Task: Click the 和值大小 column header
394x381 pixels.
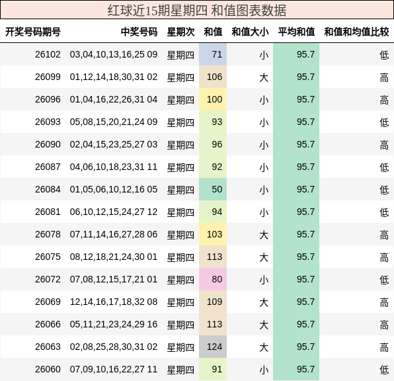Action: [x=250, y=32]
